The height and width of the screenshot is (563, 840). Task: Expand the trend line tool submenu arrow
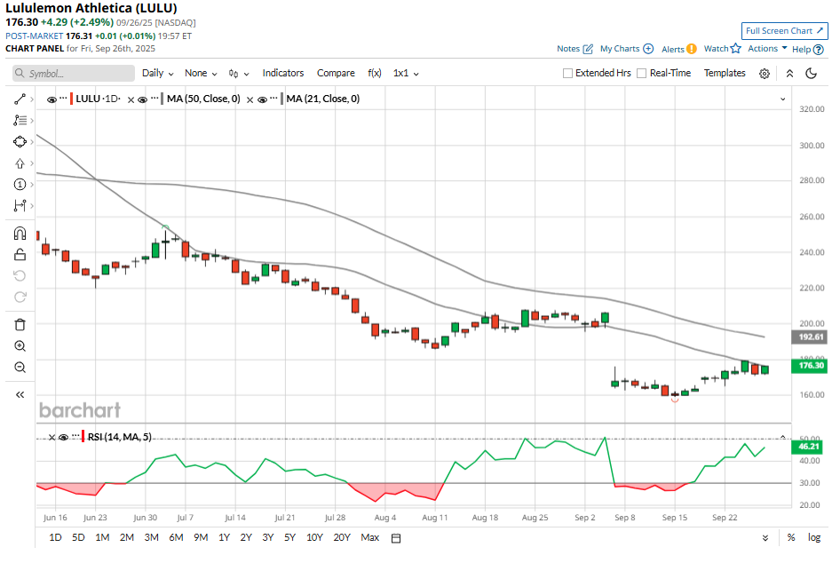coord(32,99)
